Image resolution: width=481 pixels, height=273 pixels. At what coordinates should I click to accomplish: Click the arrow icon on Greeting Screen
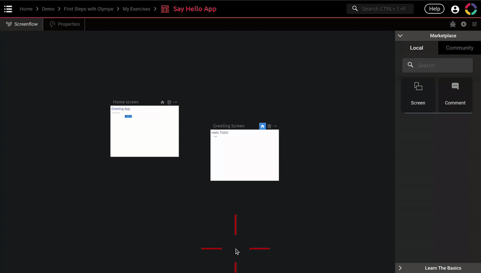[275, 126]
